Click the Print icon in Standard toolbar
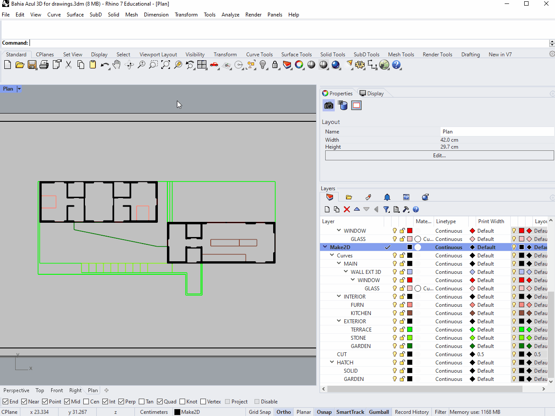555x416 pixels. pos(44,65)
